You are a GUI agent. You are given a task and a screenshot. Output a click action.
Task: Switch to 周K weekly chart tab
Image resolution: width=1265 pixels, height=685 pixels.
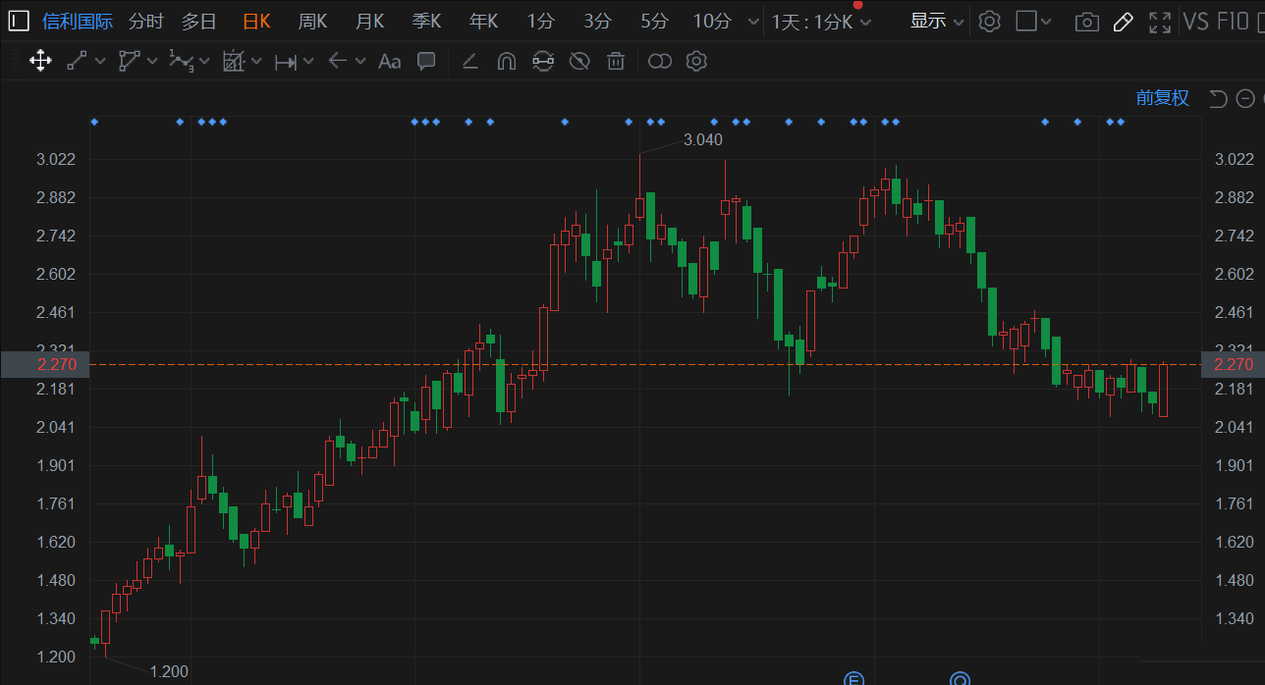coord(312,21)
